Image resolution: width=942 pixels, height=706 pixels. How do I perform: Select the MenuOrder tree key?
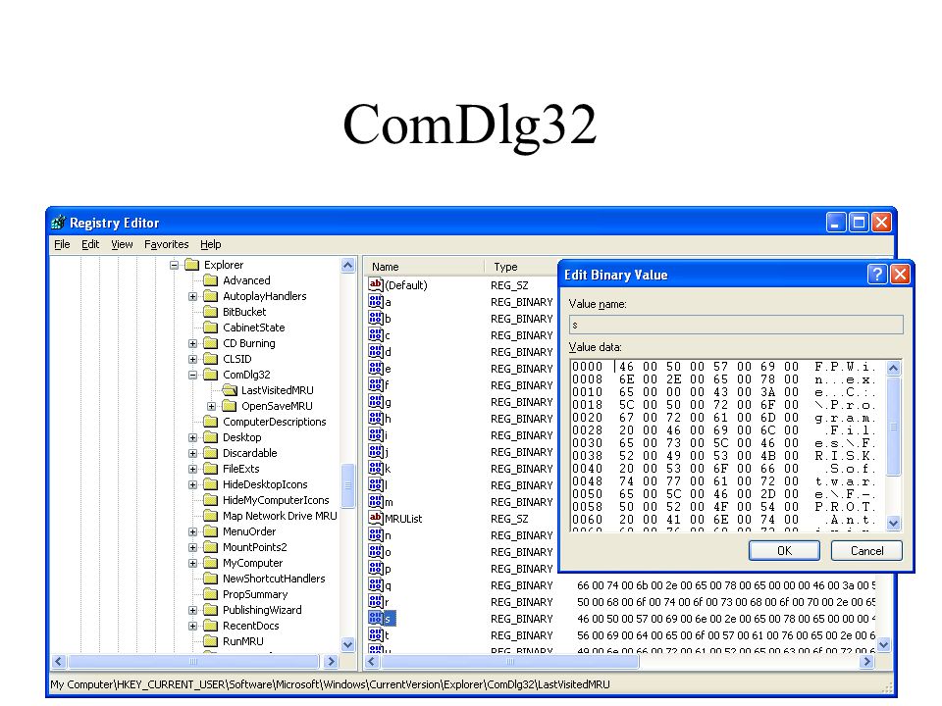248,531
